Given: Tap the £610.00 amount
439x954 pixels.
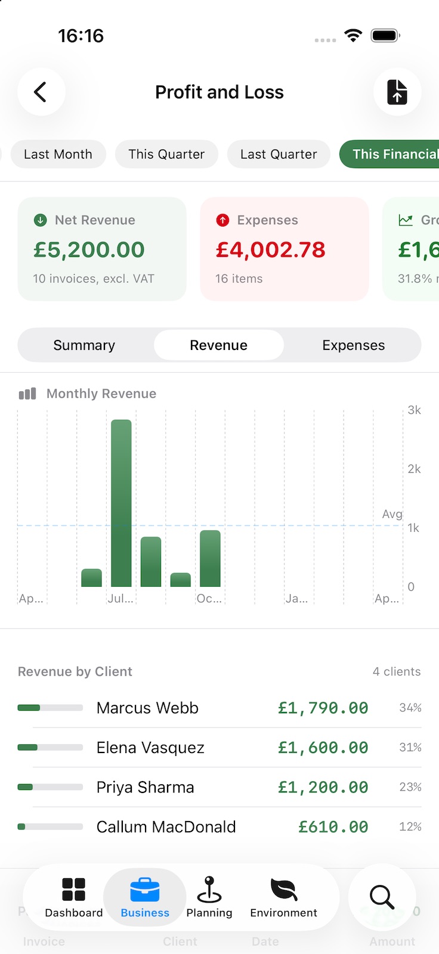Looking at the screenshot, I should pyautogui.click(x=333, y=827).
